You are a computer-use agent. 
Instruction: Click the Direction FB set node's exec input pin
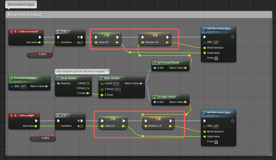click(x=143, y=37)
